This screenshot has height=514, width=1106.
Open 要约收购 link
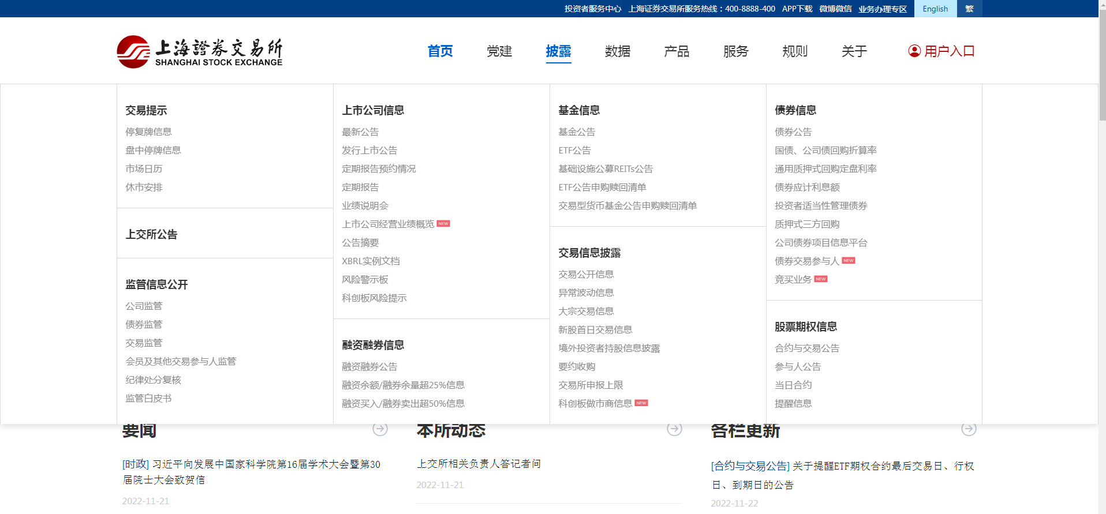(x=577, y=366)
